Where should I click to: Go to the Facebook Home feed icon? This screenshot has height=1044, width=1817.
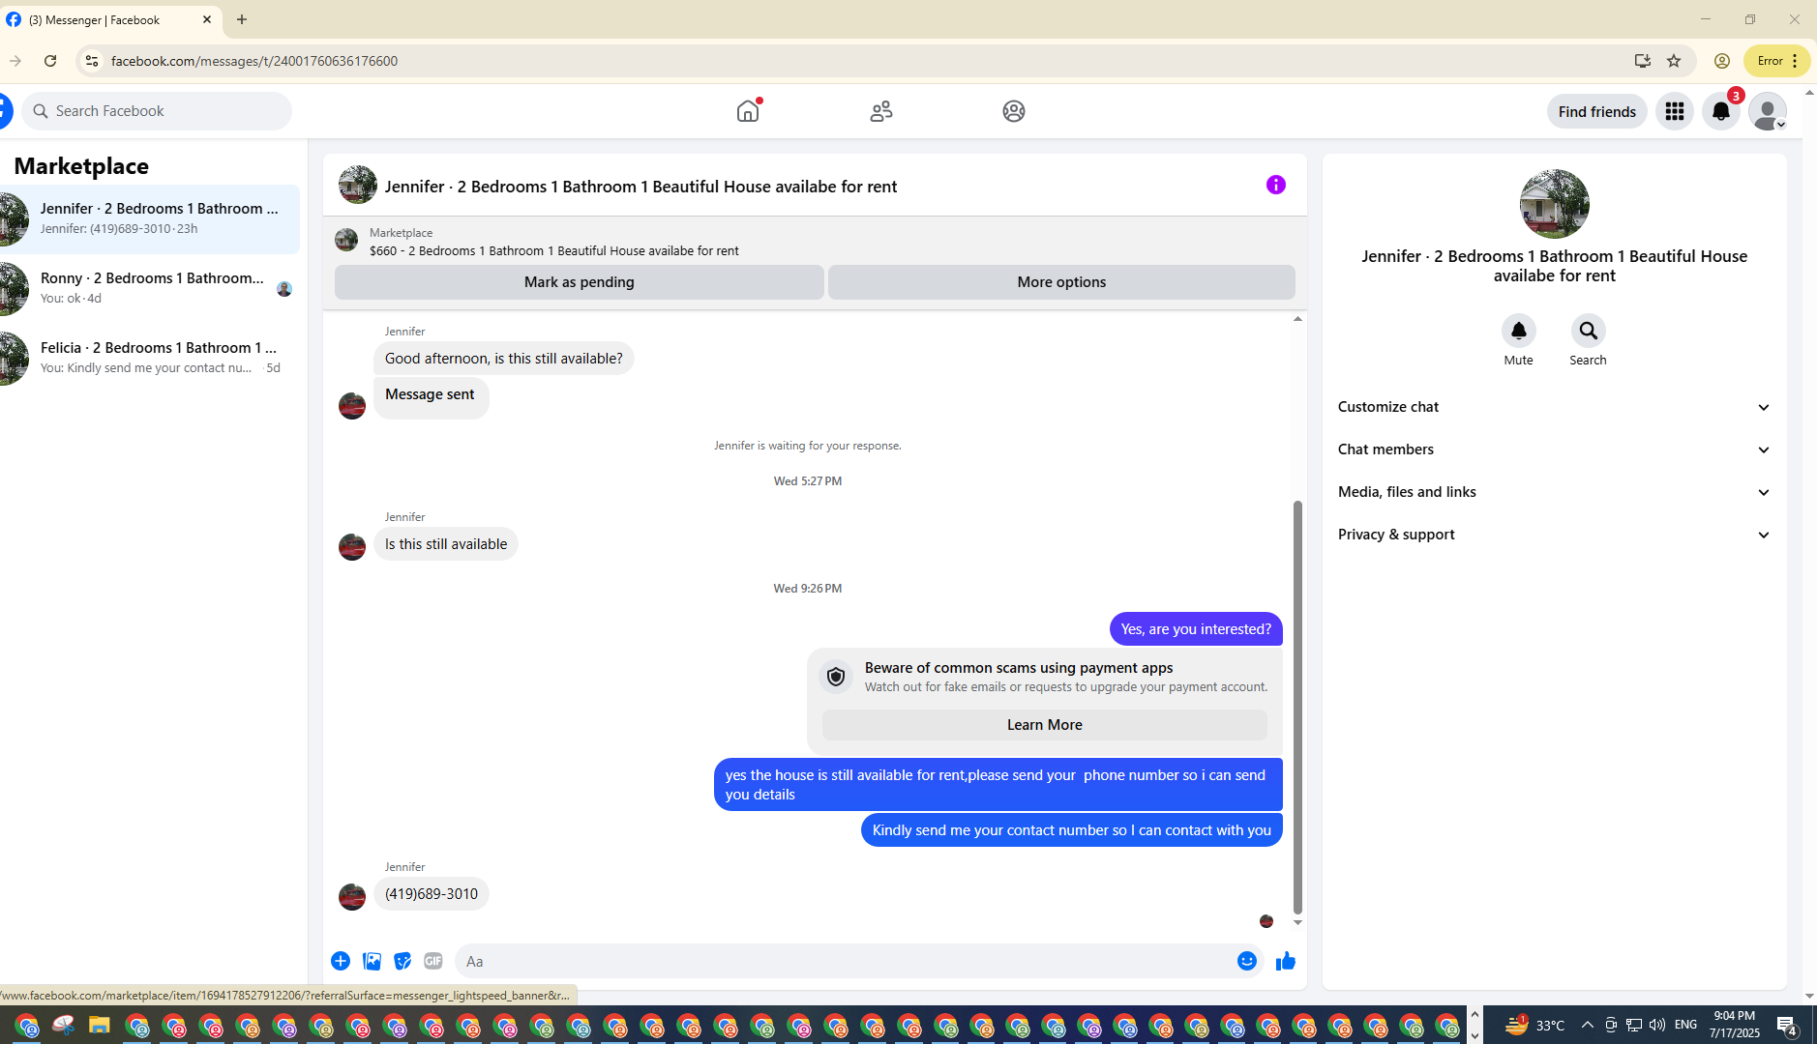pyautogui.click(x=748, y=111)
